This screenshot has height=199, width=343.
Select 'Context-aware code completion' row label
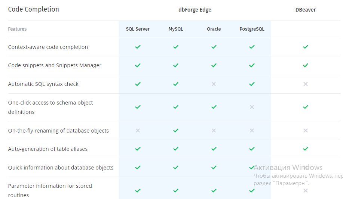48,47
